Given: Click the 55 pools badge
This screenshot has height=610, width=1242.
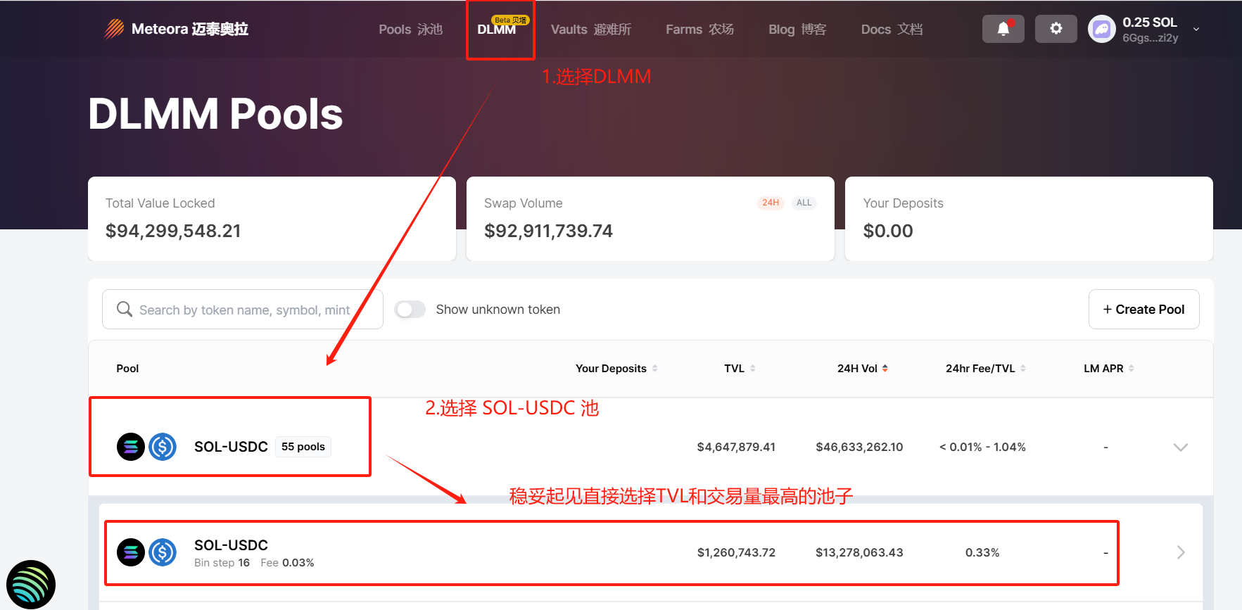Looking at the screenshot, I should (303, 447).
